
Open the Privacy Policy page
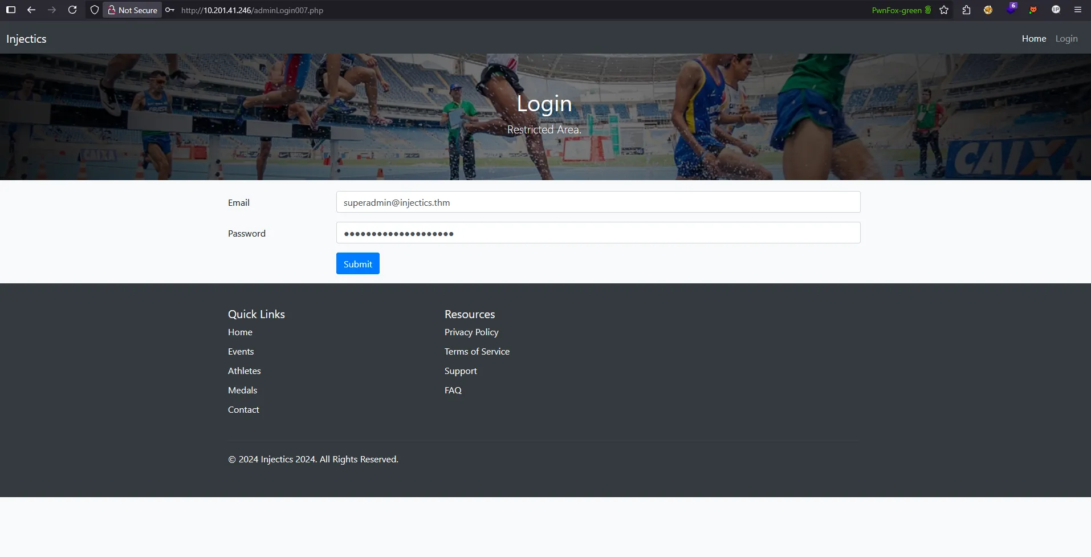[471, 332]
